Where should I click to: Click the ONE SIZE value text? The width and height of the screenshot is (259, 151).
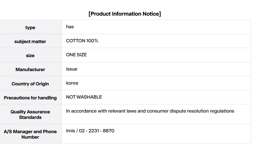pyautogui.click(x=76, y=55)
